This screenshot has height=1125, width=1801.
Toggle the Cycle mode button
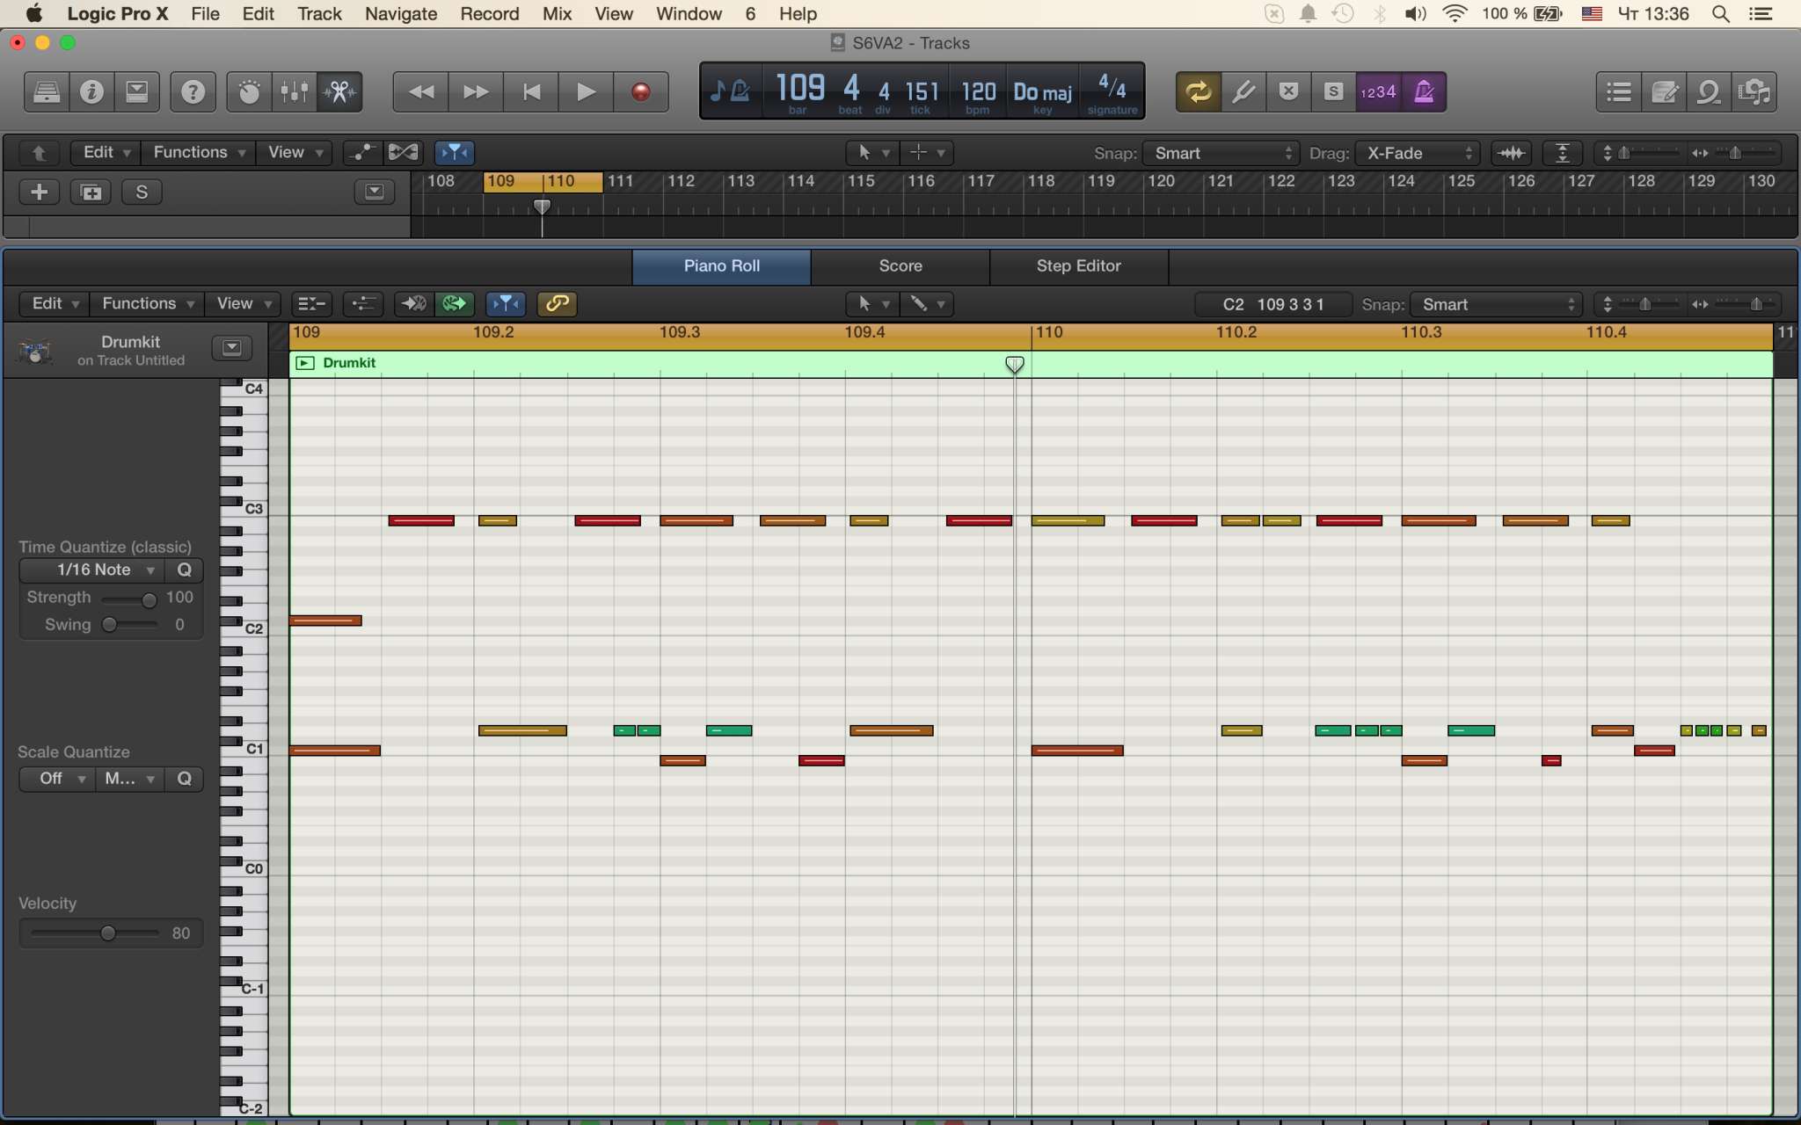(x=1198, y=91)
